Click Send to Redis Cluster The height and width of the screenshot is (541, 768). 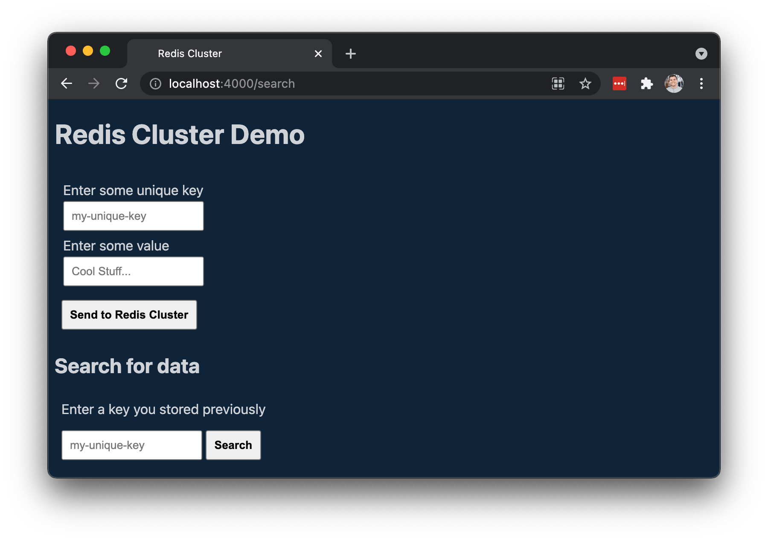129,315
